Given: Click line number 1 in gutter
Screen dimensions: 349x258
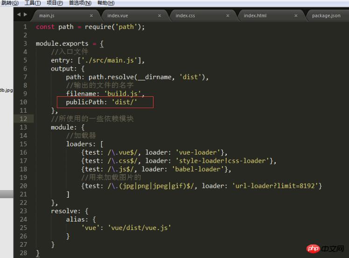Looking at the screenshot, I should 25,27.
